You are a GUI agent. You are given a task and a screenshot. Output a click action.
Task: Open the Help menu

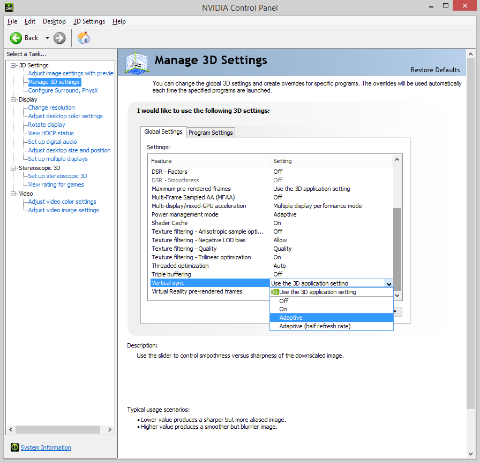pos(119,21)
